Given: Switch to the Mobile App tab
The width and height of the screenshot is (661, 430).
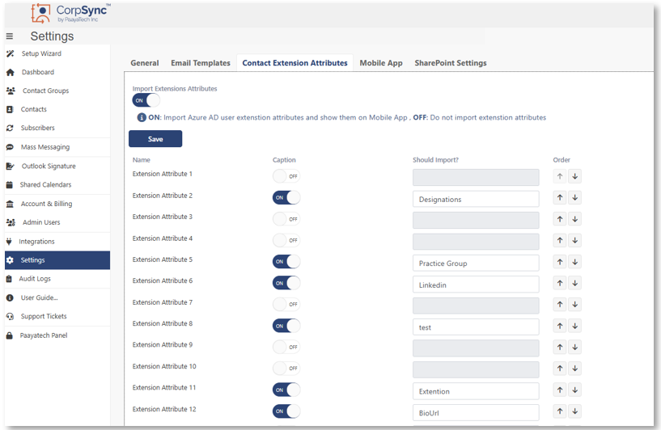Looking at the screenshot, I should click(381, 63).
